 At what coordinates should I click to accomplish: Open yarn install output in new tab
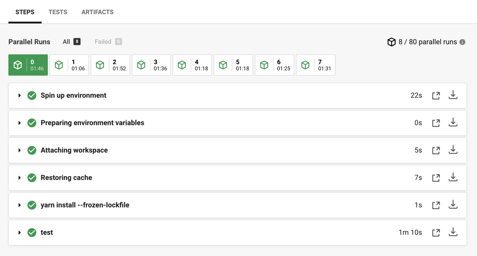[x=436, y=205]
